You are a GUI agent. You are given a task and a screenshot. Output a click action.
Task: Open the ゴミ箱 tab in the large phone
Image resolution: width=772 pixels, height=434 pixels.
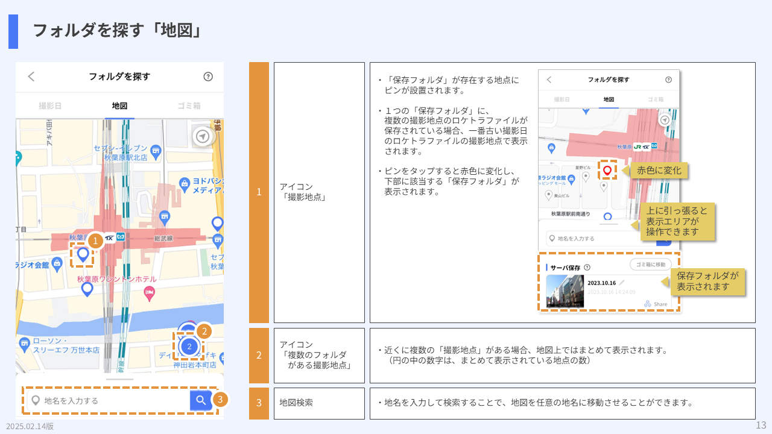coord(189,105)
